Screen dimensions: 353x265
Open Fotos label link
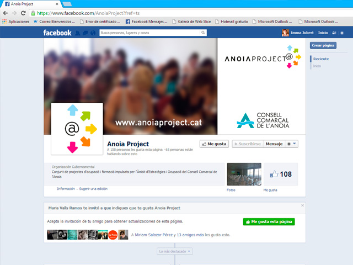pyautogui.click(x=231, y=190)
